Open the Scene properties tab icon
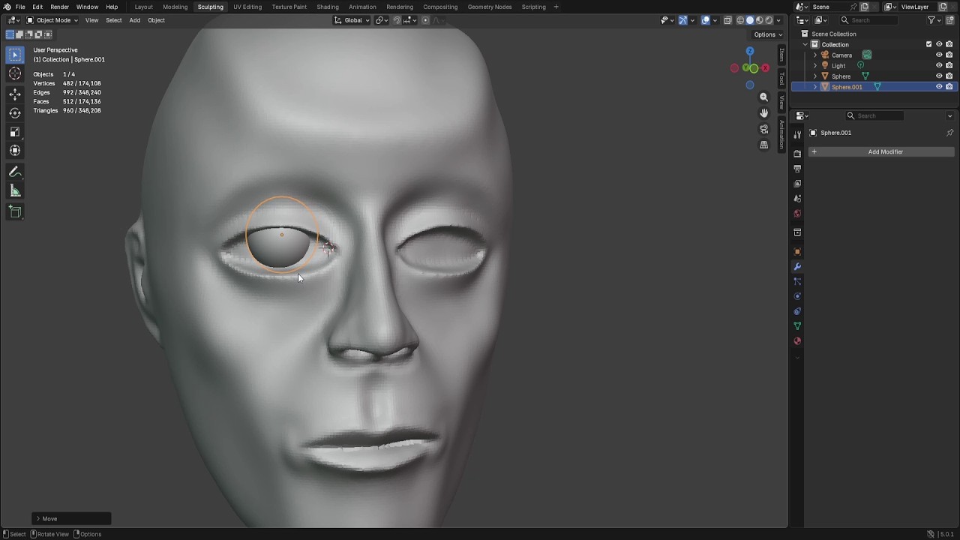960x540 pixels. (797, 199)
